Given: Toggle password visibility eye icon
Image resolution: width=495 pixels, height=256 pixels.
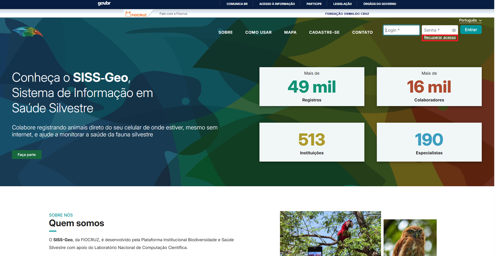Looking at the screenshot, I should pyautogui.click(x=454, y=30).
